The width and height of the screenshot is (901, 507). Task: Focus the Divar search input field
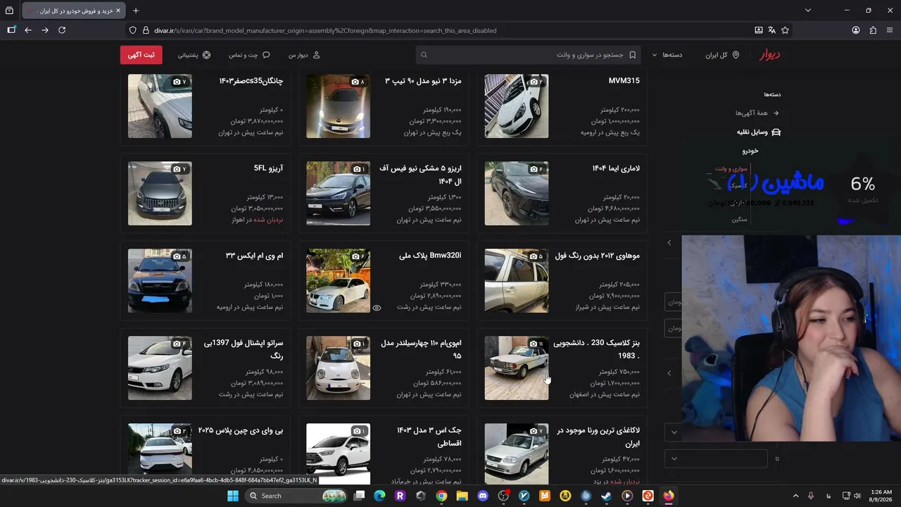(528, 55)
